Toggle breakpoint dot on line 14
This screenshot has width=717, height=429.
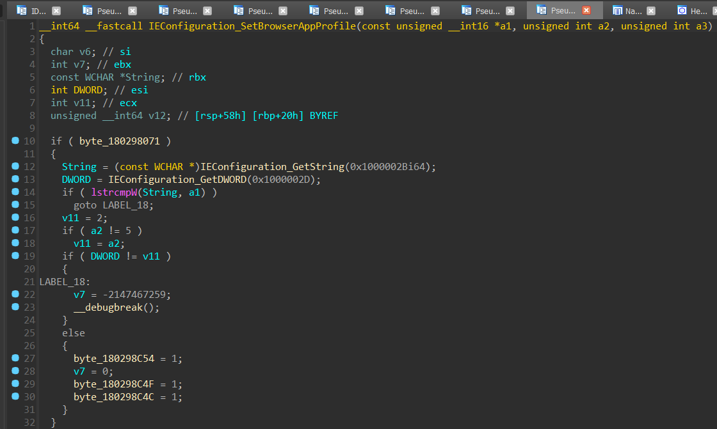click(15, 192)
